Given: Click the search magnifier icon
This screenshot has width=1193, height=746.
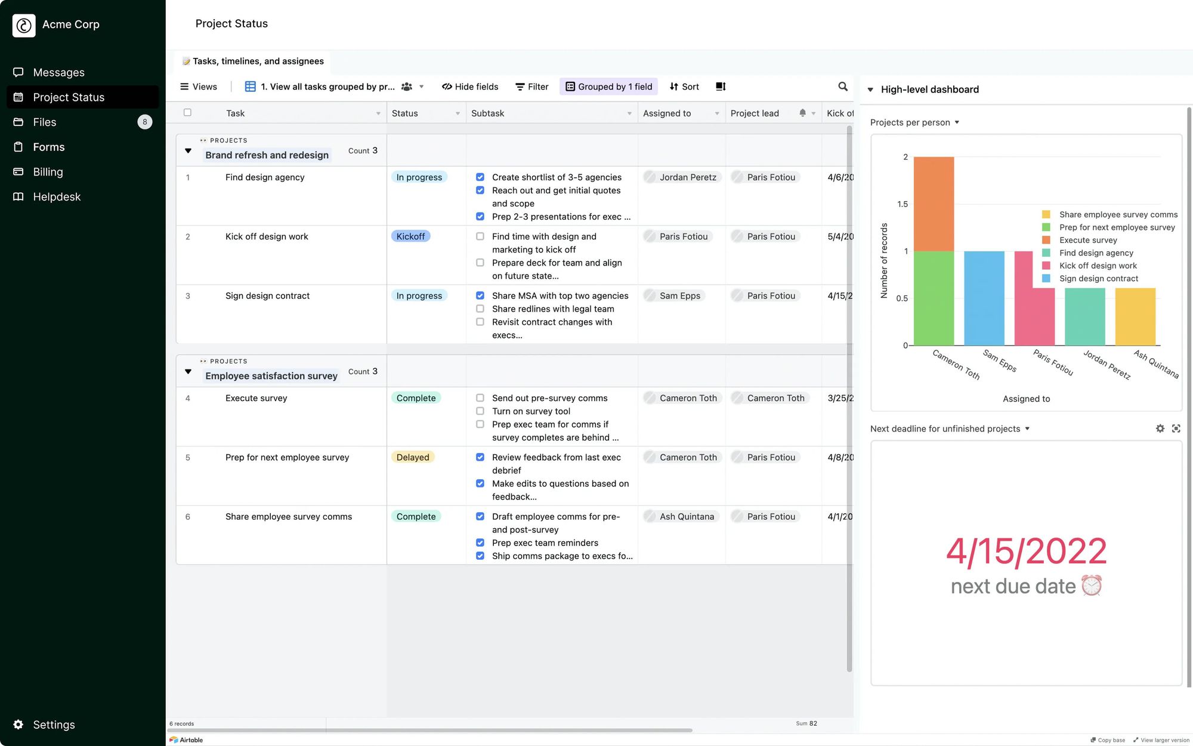Looking at the screenshot, I should click(843, 86).
